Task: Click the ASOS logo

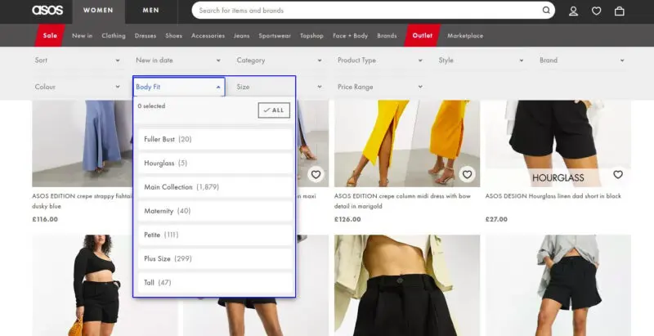Action: (47, 11)
